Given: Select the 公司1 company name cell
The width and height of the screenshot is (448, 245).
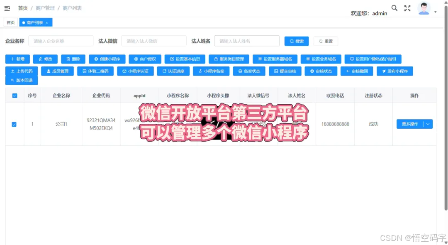Looking at the screenshot, I should pos(61,124).
